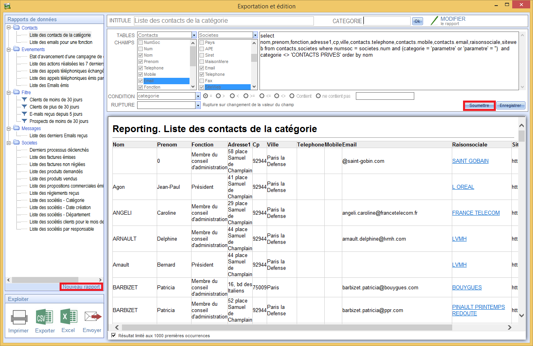Click the report tree horizontal scrollbar right arrow
Image resolution: width=533 pixels, height=346 pixels.
(x=100, y=280)
